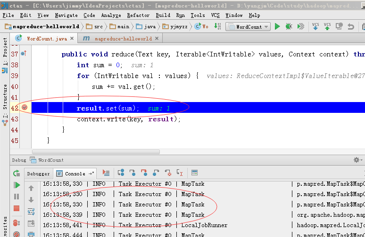Commit changes via VCS up-arrow icon
The image size is (365, 237).
coord(327,26)
